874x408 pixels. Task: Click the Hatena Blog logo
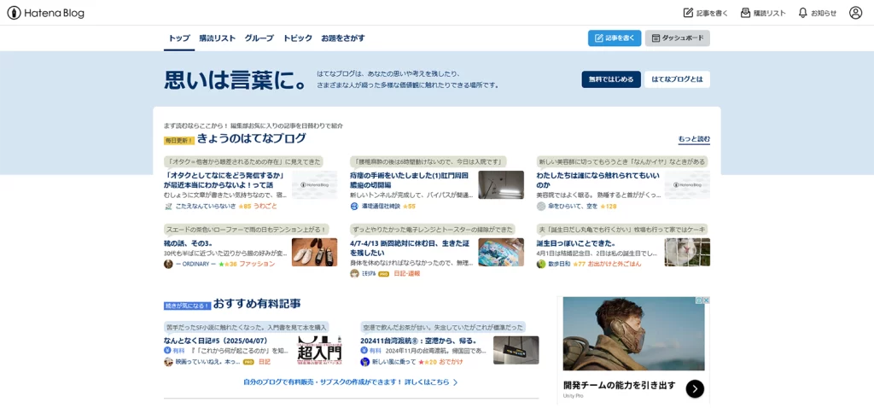tap(45, 13)
